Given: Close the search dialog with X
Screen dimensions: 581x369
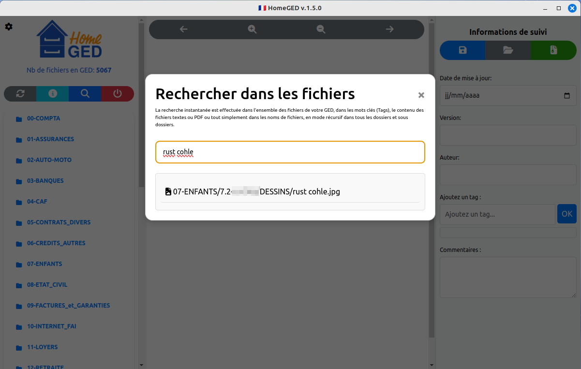Looking at the screenshot, I should [x=421, y=95].
